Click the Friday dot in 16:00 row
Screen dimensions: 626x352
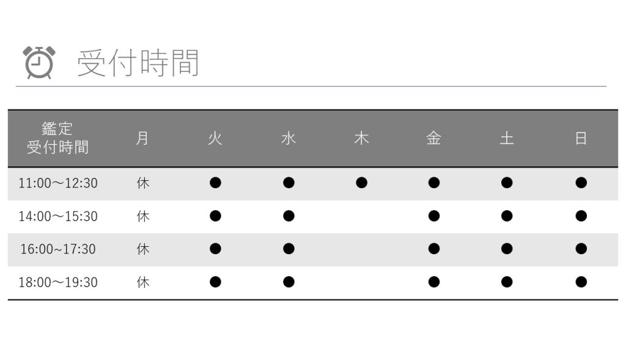point(434,249)
